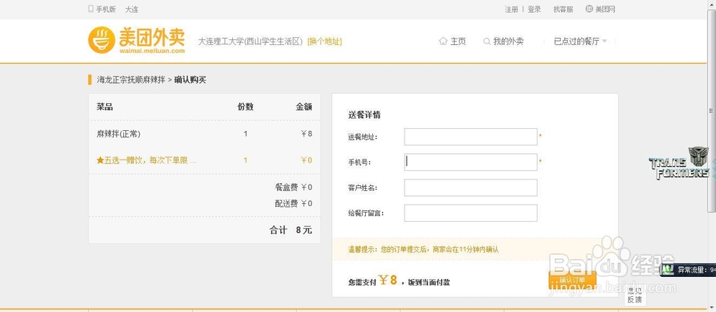Click the 美团网 round icon

point(589,9)
